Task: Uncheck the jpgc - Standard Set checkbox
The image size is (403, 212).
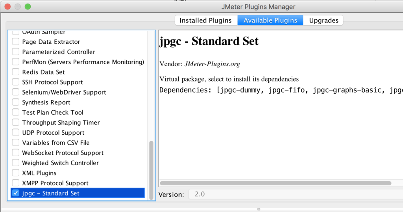Action: (x=16, y=193)
